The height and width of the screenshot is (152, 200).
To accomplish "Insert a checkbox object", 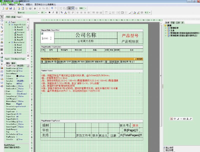I will 2,39.
